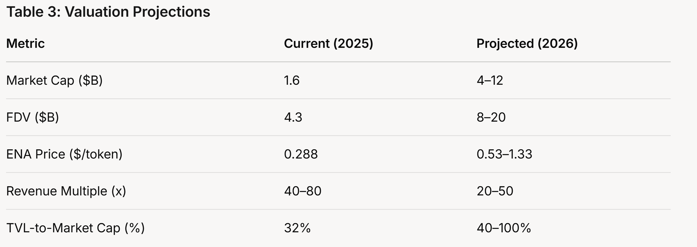The image size is (697, 247).
Task: Select the Current (2025) column header
Action: pos(329,44)
